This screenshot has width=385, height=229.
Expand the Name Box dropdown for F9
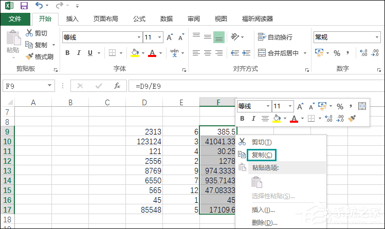(50, 86)
